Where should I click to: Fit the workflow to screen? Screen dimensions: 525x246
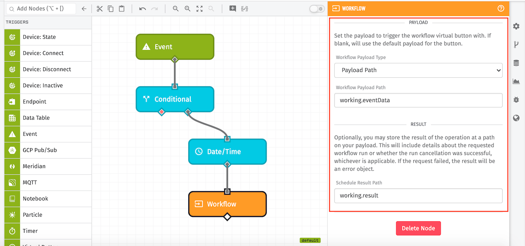click(199, 9)
